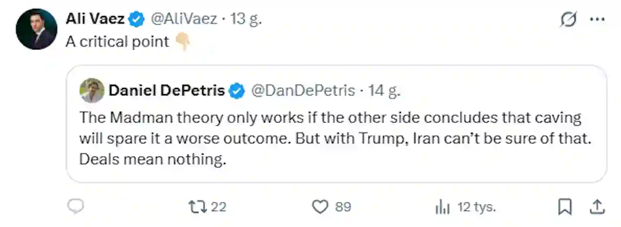Viewport: 621px width, 227px height.
Task: Click the Daniel DePetris display name
Action: [167, 91]
